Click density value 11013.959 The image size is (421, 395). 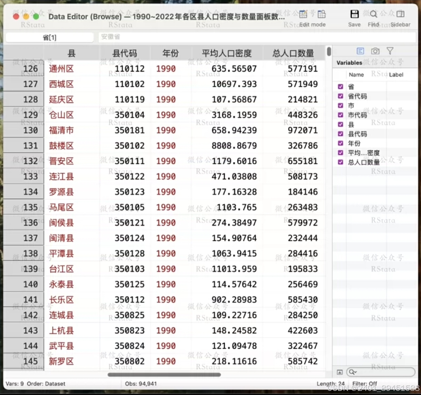coord(234,269)
